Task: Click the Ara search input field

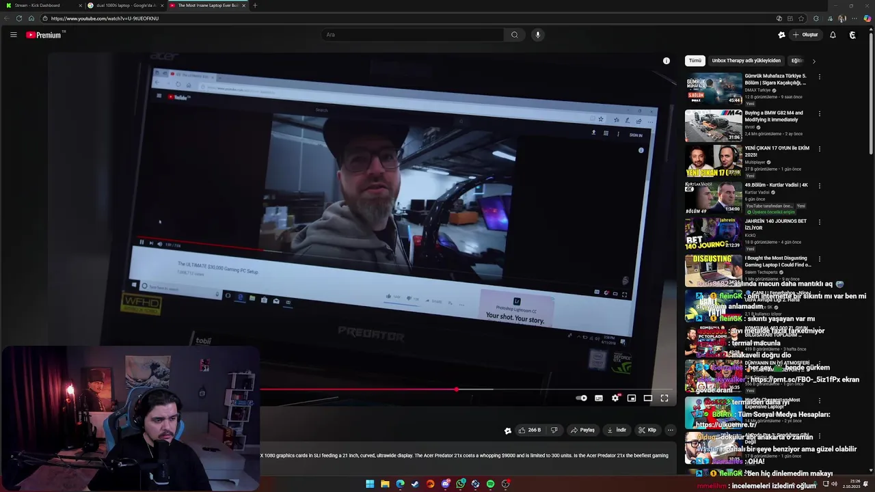Action: pos(413,35)
